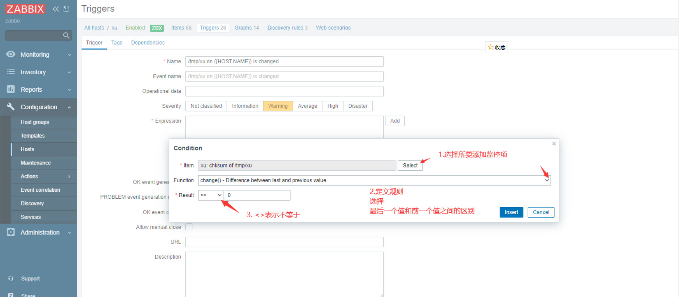Click the Select item button
This screenshot has height=297, width=679.
point(410,165)
